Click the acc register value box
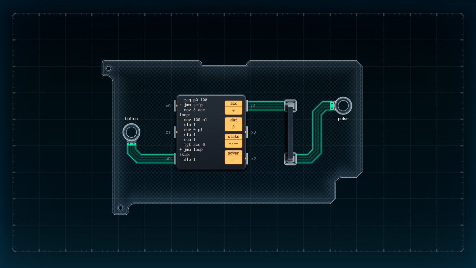Image resolution: width=476 pixels, height=268 pixels. pyautogui.click(x=233, y=111)
